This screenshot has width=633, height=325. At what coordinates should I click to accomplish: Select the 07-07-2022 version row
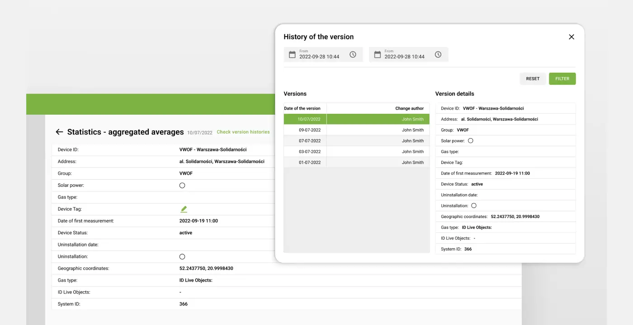pos(356,141)
